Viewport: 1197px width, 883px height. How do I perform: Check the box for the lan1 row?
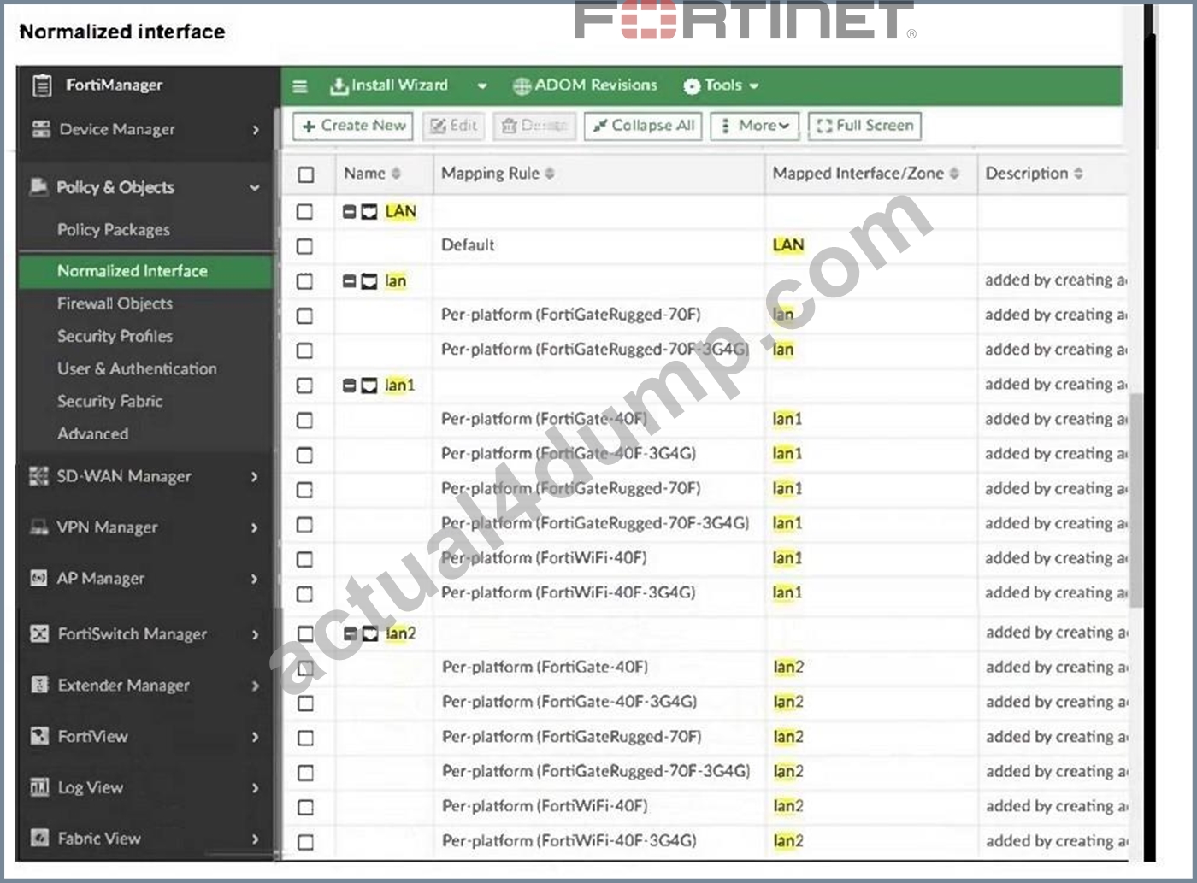304,386
